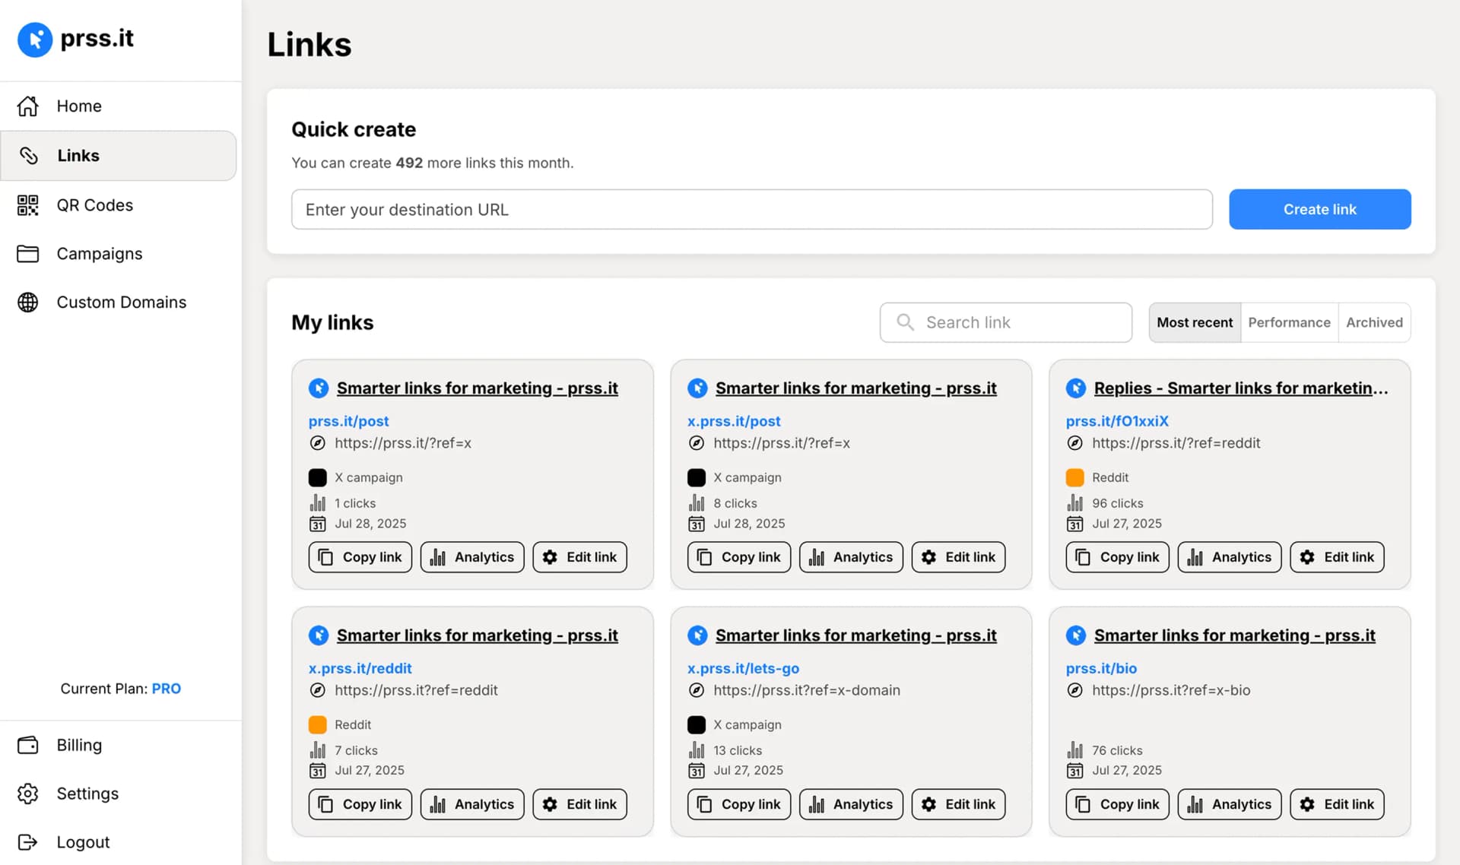1460x865 pixels.
Task: Focus the destination URL input field
Action: (751, 210)
